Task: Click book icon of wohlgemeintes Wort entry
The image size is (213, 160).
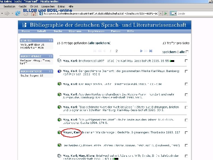Action: [59, 120]
